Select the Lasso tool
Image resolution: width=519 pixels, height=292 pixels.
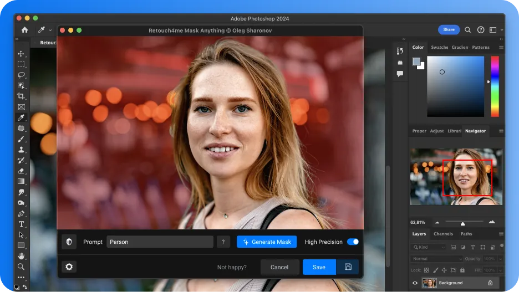pyautogui.click(x=21, y=75)
